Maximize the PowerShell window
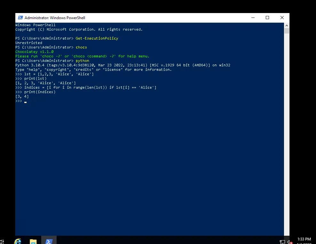The height and width of the screenshot is (244, 316). tap(267, 18)
